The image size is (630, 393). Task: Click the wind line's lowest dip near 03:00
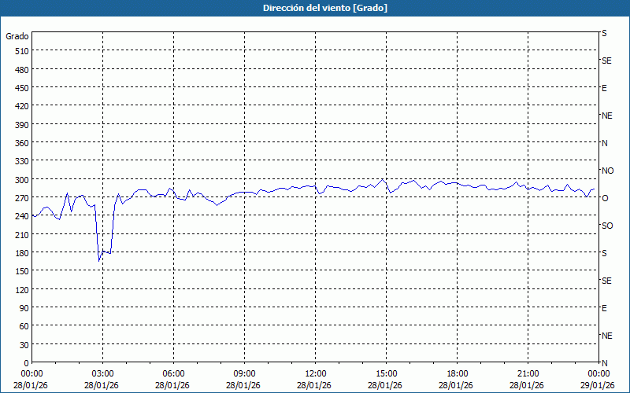tap(99, 260)
